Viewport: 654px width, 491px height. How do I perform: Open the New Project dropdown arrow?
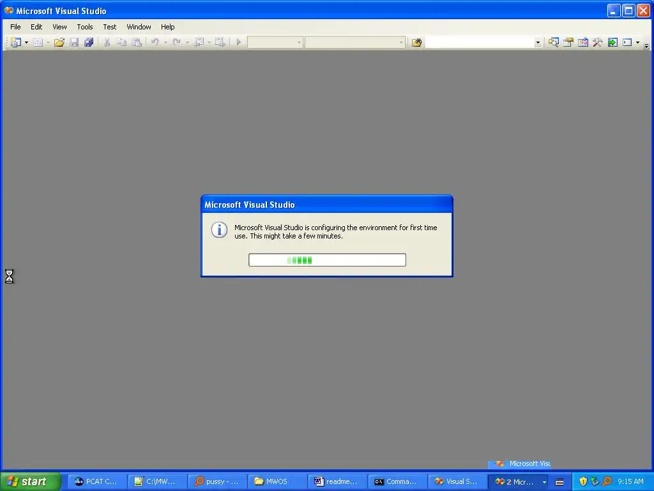[x=26, y=42]
